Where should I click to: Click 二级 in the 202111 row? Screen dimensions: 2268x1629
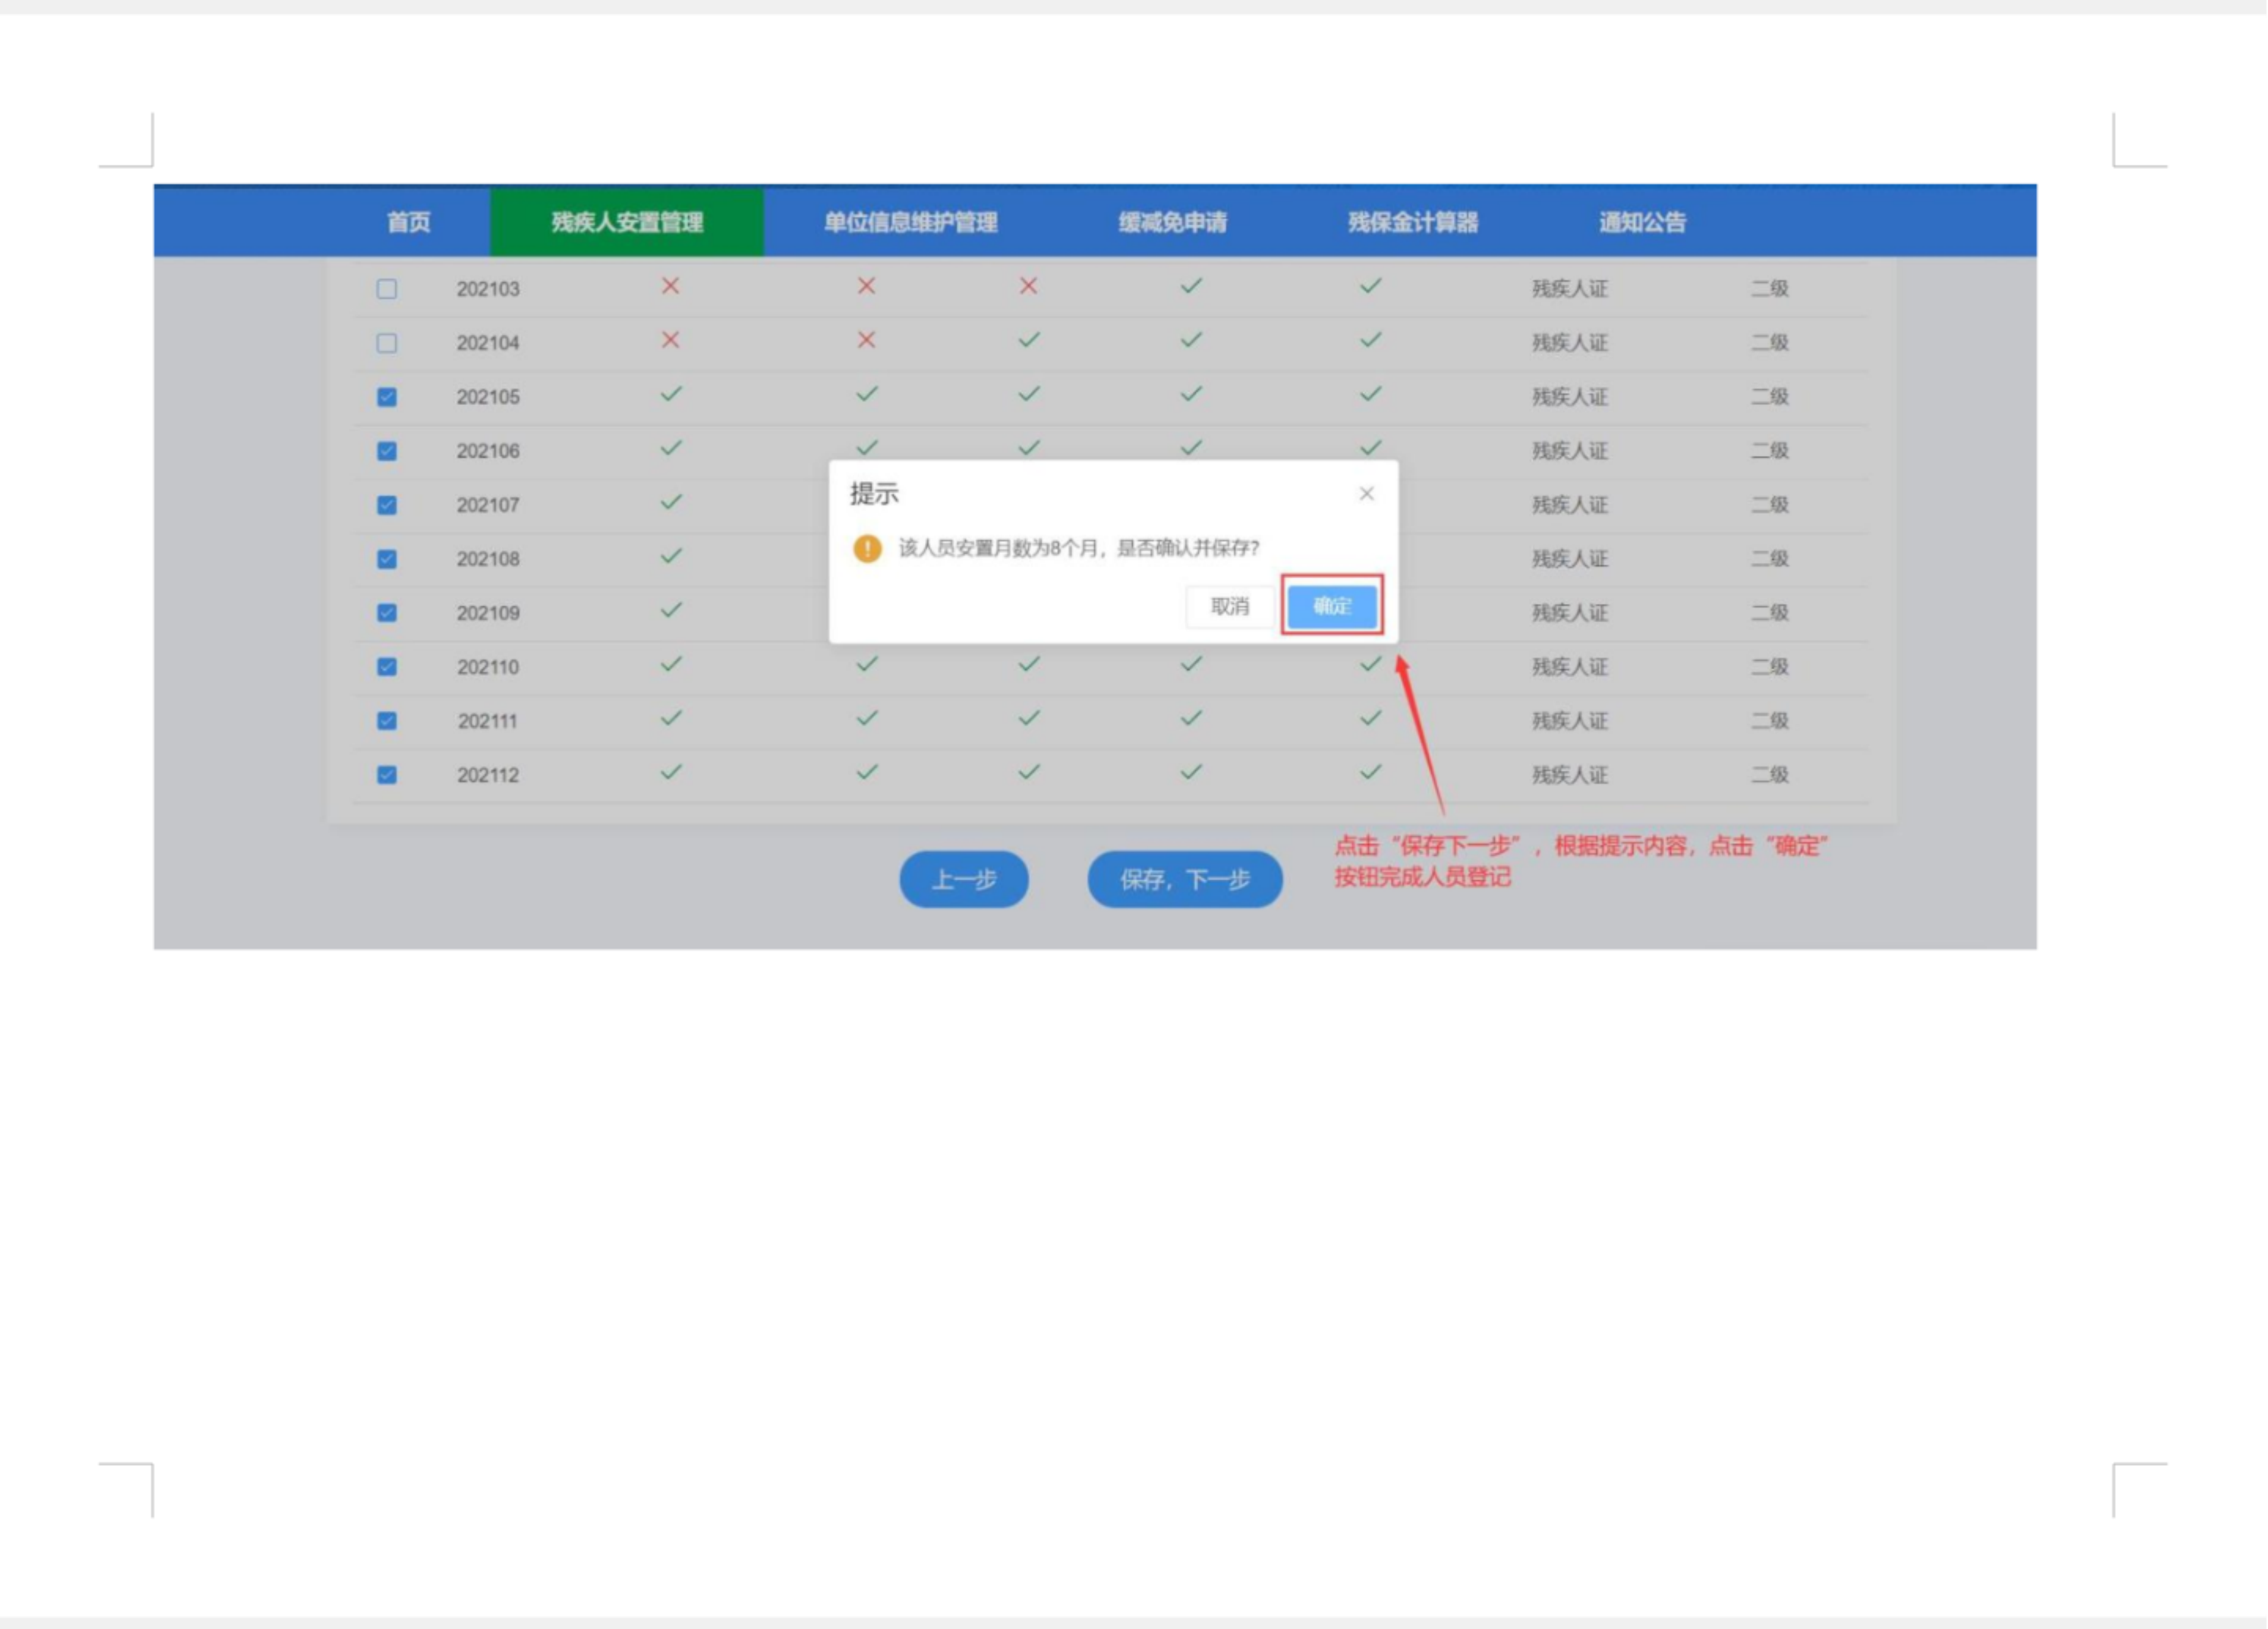1769,721
